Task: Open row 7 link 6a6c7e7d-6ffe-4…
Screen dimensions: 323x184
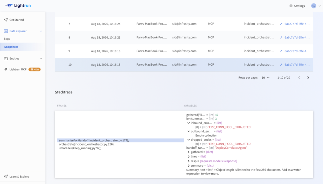Action: coord(297,24)
